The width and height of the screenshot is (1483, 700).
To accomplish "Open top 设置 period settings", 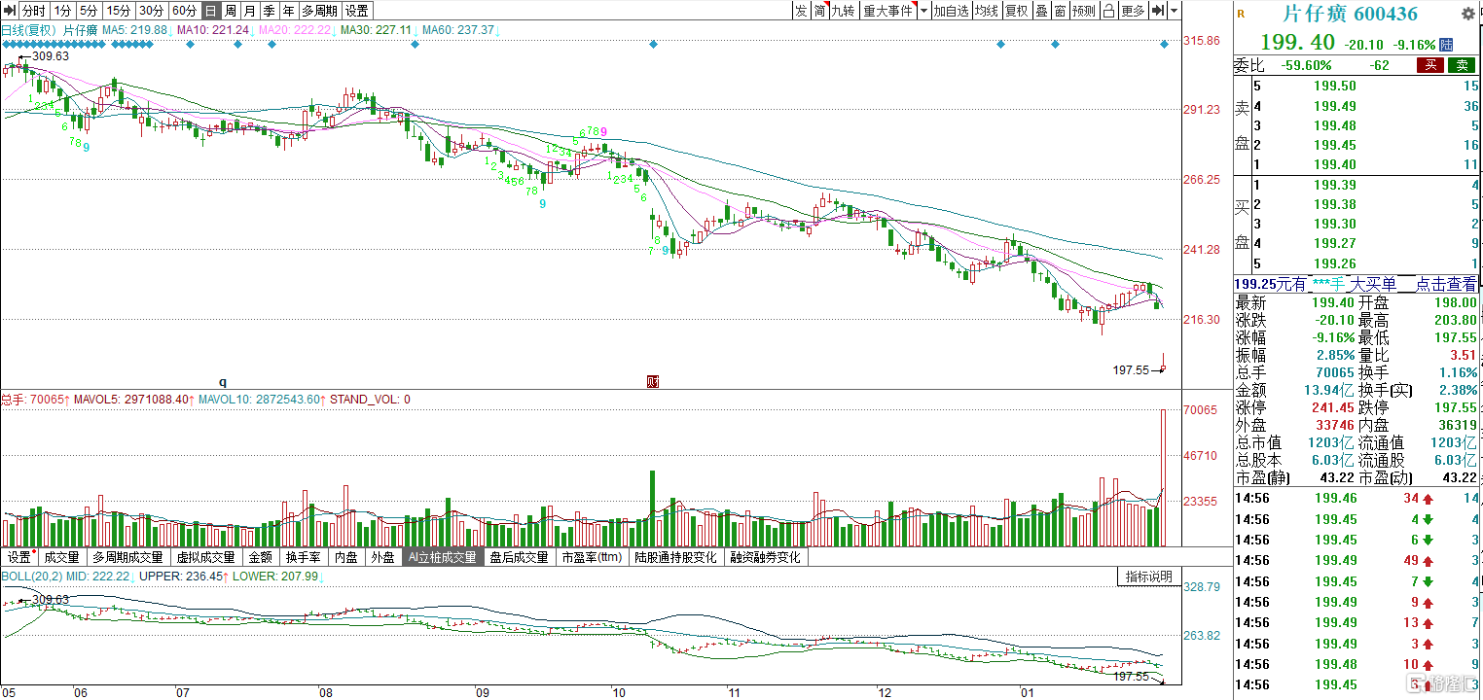I will pos(357,11).
